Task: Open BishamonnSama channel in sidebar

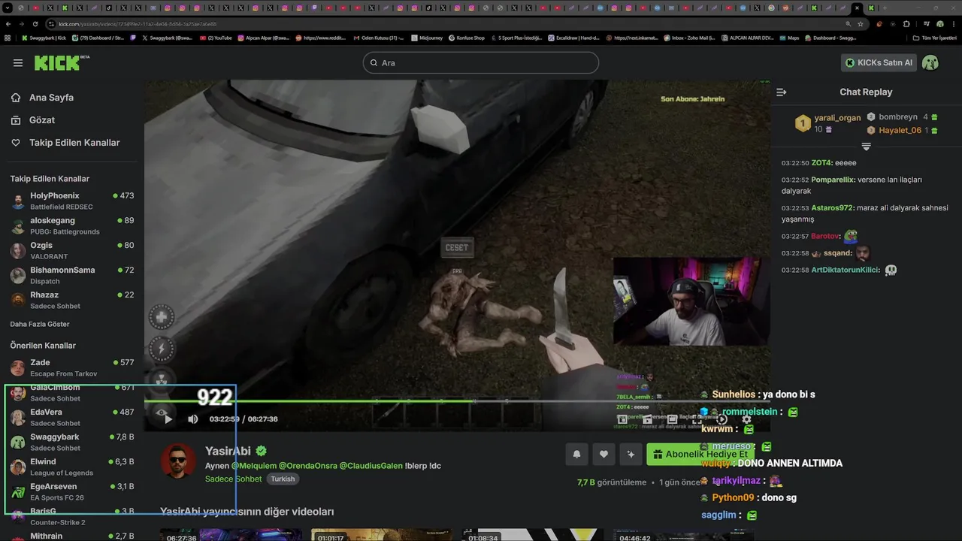Action: tap(72, 275)
